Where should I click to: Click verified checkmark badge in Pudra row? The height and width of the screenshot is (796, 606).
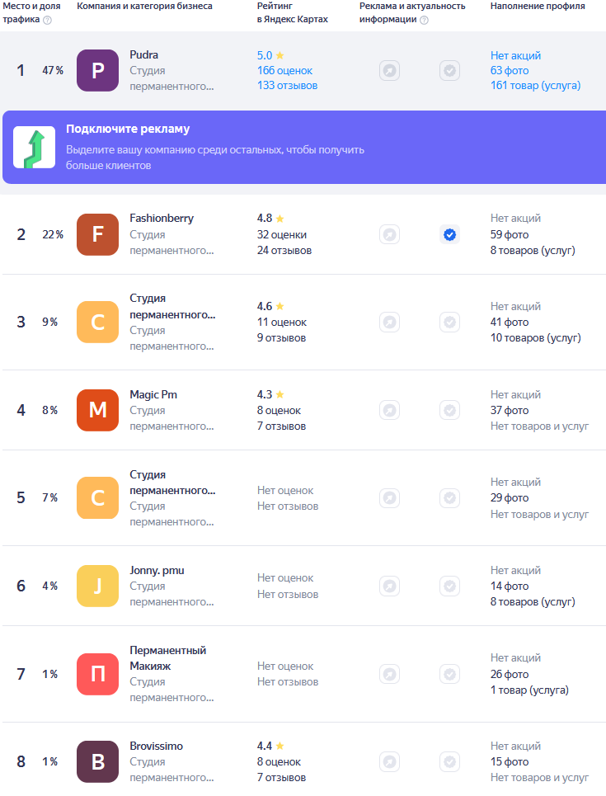pos(449,71)
